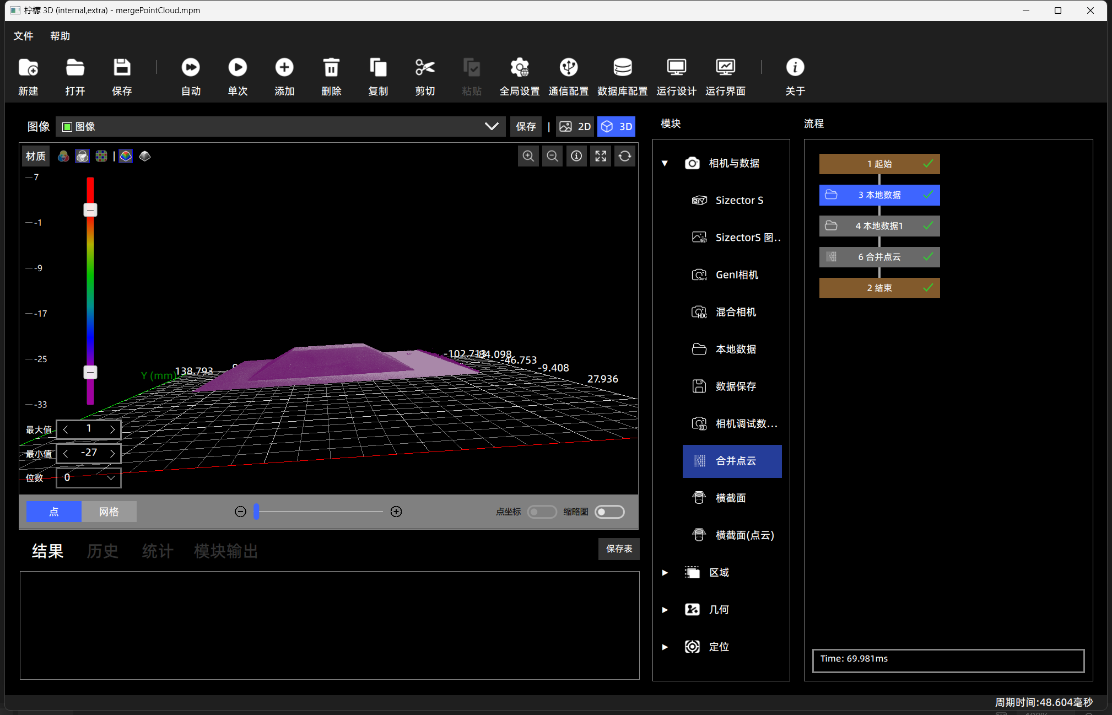Click the image 保存 button
The image size is (1112, 715).
[x=526, y=127]
